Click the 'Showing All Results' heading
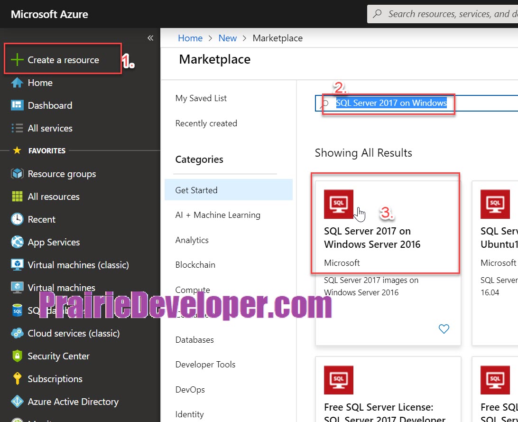The height and width of the screenshot is (422, 518). [x=363, y=153]
